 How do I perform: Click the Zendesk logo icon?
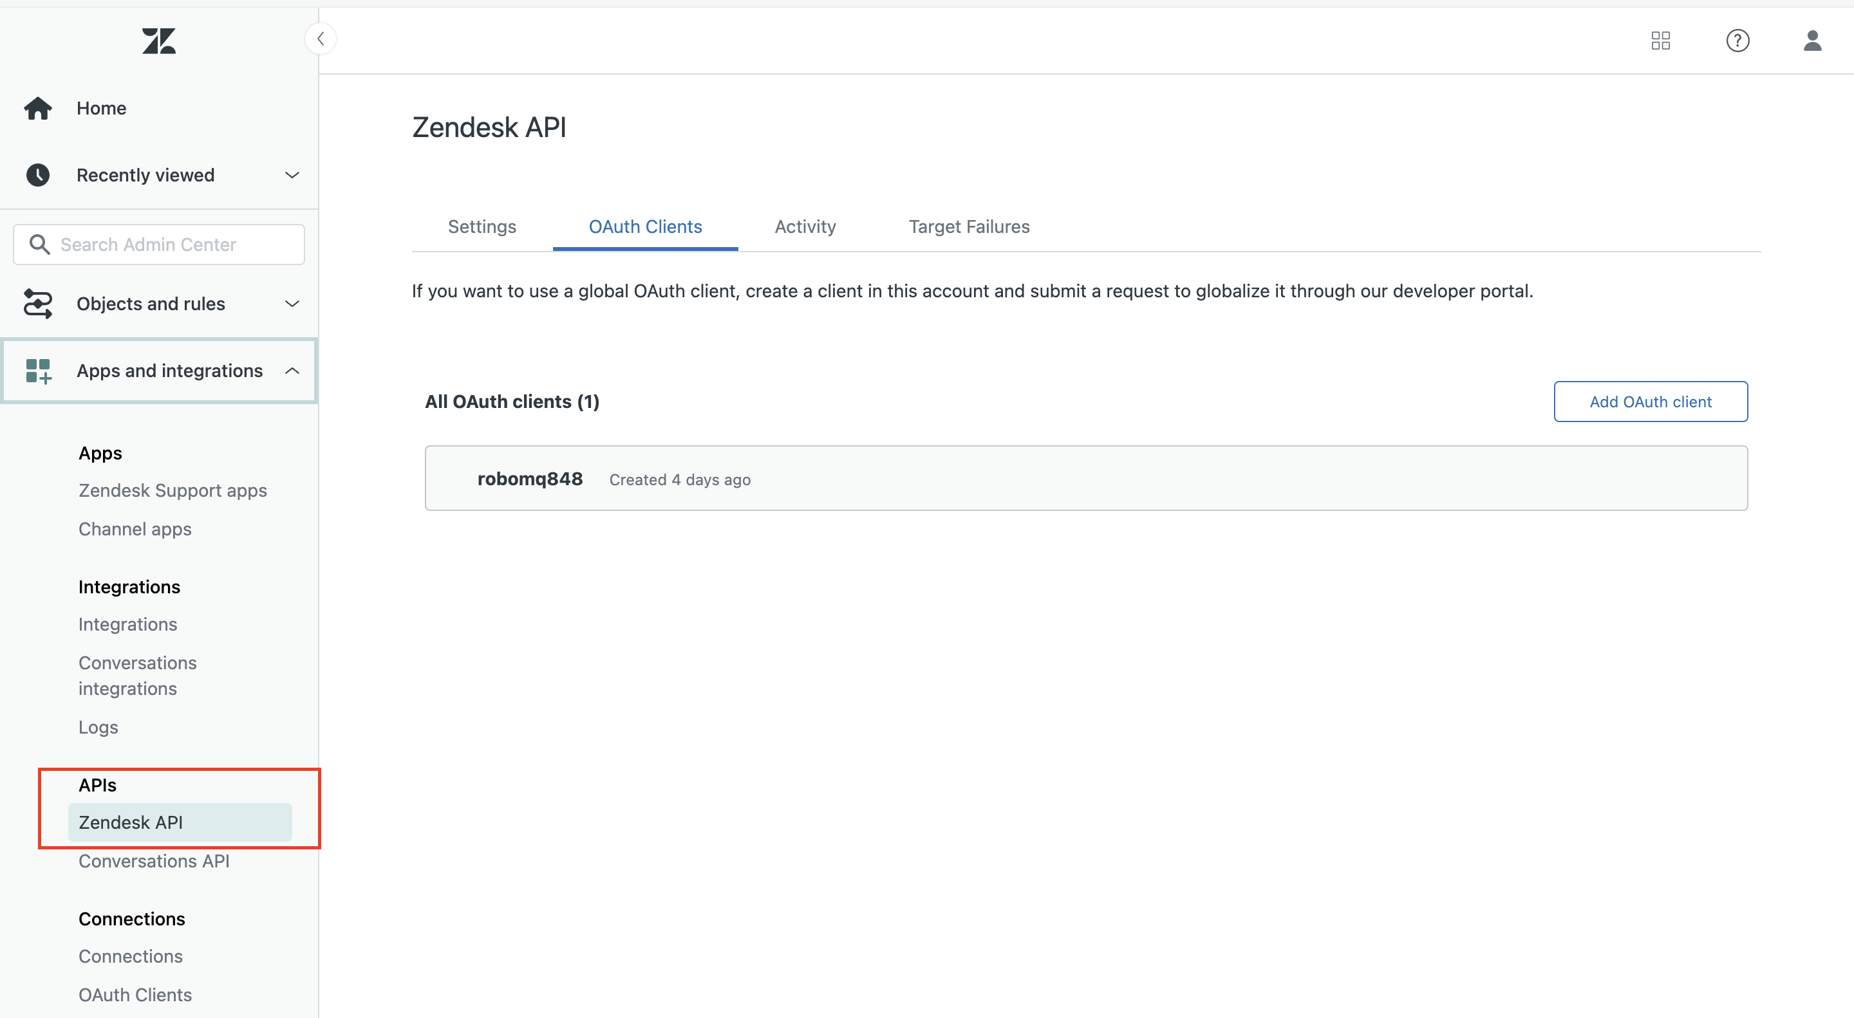coord(159,41)
